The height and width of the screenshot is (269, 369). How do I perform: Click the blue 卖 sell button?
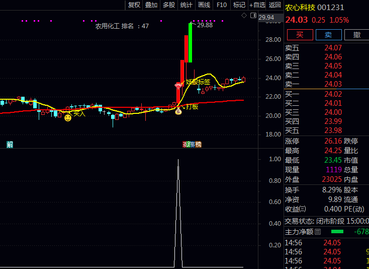click(328, 35)
